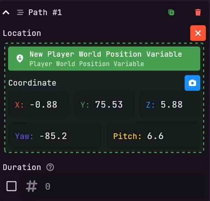Capture current position with blue camera button
The image size is (210, 201).
[x=192, y=83]
